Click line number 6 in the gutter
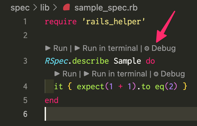The width and height of the screenshot is (197, 126). click(x=25, y=114)
